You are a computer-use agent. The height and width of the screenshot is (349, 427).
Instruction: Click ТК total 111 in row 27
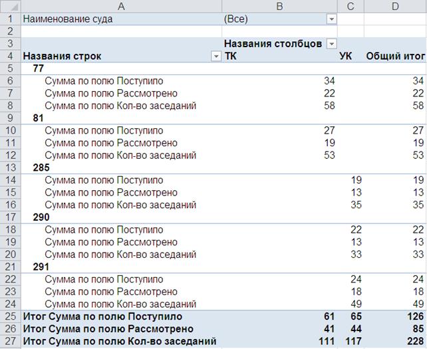[327, 341]
